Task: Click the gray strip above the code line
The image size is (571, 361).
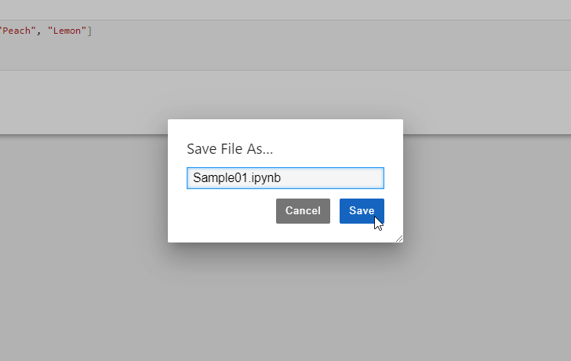Action: [x=285, y=10]
